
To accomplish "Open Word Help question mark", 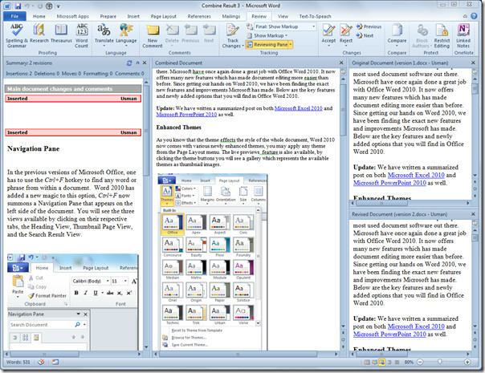I will point(474,16).
